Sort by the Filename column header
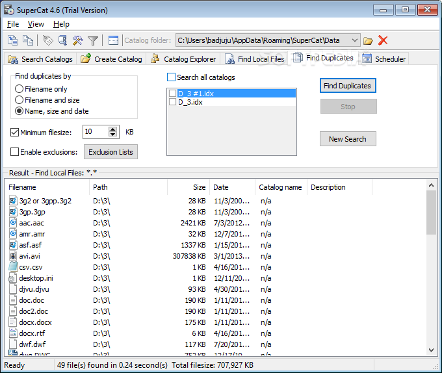This screenshot has height=373, width=442. pyautogui.click(x=47, y=187)
